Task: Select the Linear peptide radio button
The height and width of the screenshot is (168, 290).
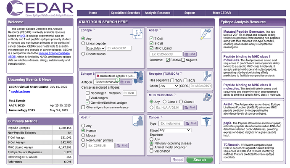Action: (83, 43)
